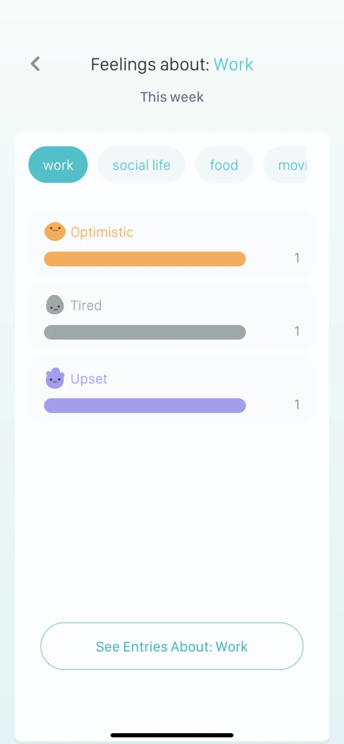Click the Optimistic feeling label
Viewport: 344px width, 744px height.
pyautogui.click(x=102, y=232)
